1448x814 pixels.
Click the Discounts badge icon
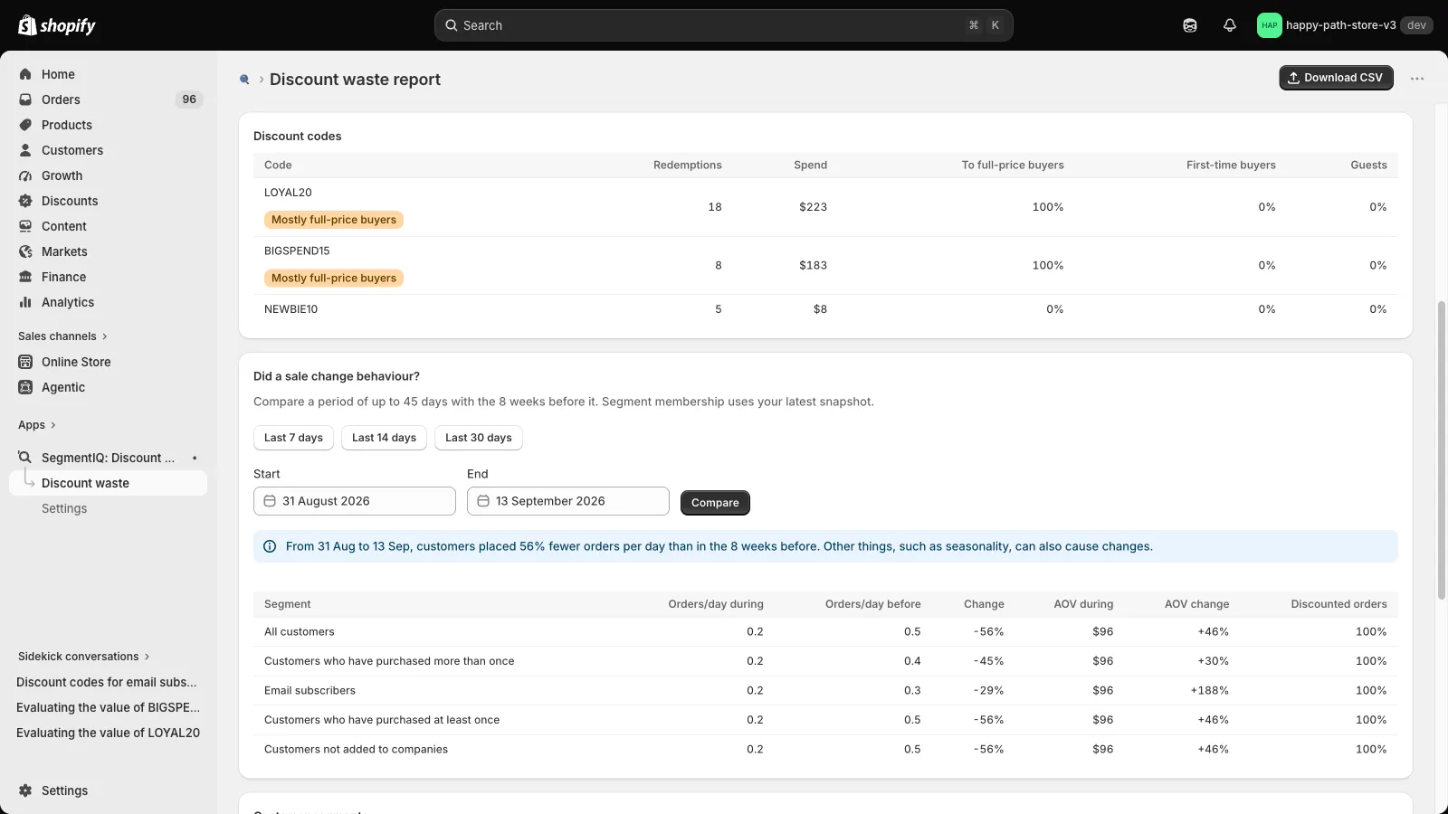click(25, 201)
